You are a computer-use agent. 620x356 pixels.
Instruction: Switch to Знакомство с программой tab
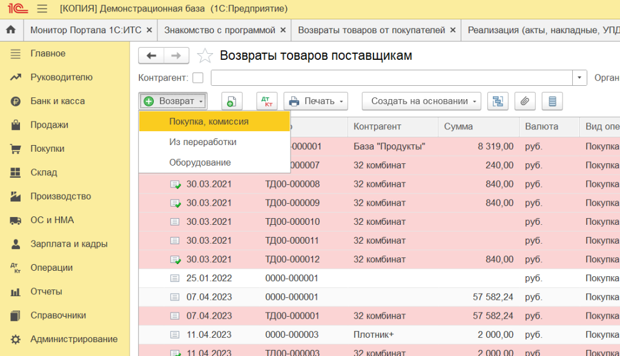pyautogui.click(x=219, y=30)
